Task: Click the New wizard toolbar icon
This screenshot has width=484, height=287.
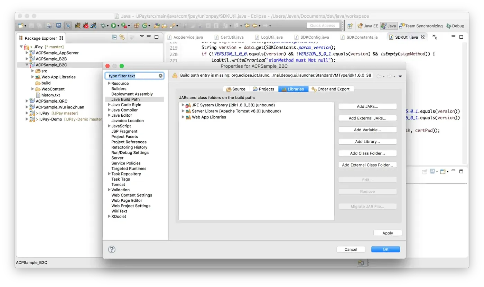Action: pyautogui.click(x=21, y=26)
